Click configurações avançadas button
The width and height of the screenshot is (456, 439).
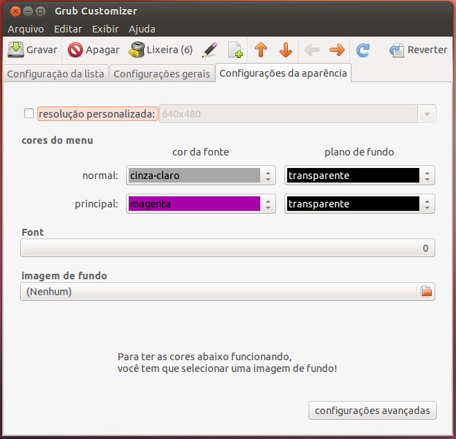(x=372, y=411)
